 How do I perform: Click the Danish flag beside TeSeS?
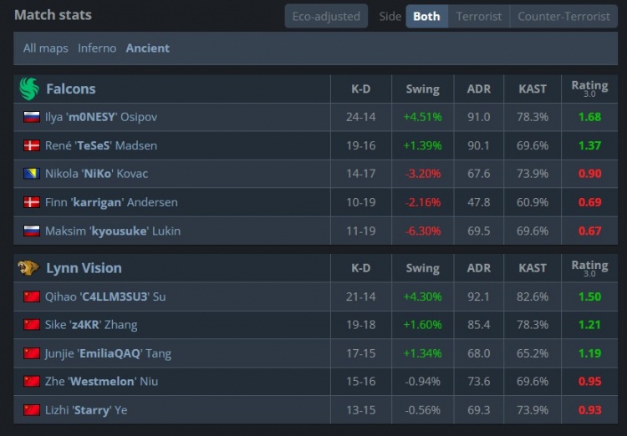pyautogui.click(x=32, y=145)
